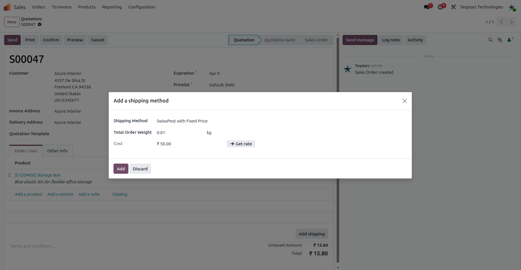
Task: Click the New quotation button
Action: (12, 22)
